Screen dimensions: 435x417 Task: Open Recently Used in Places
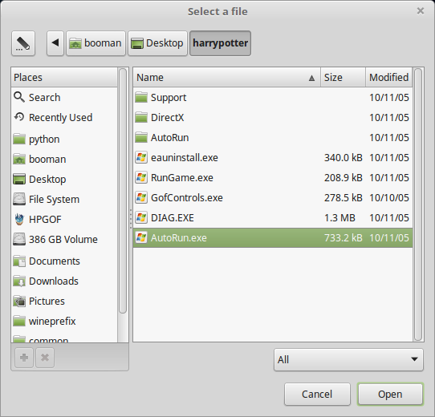64,118
